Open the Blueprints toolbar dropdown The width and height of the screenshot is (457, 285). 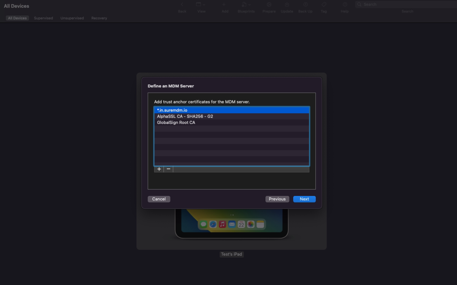(246, 5)
